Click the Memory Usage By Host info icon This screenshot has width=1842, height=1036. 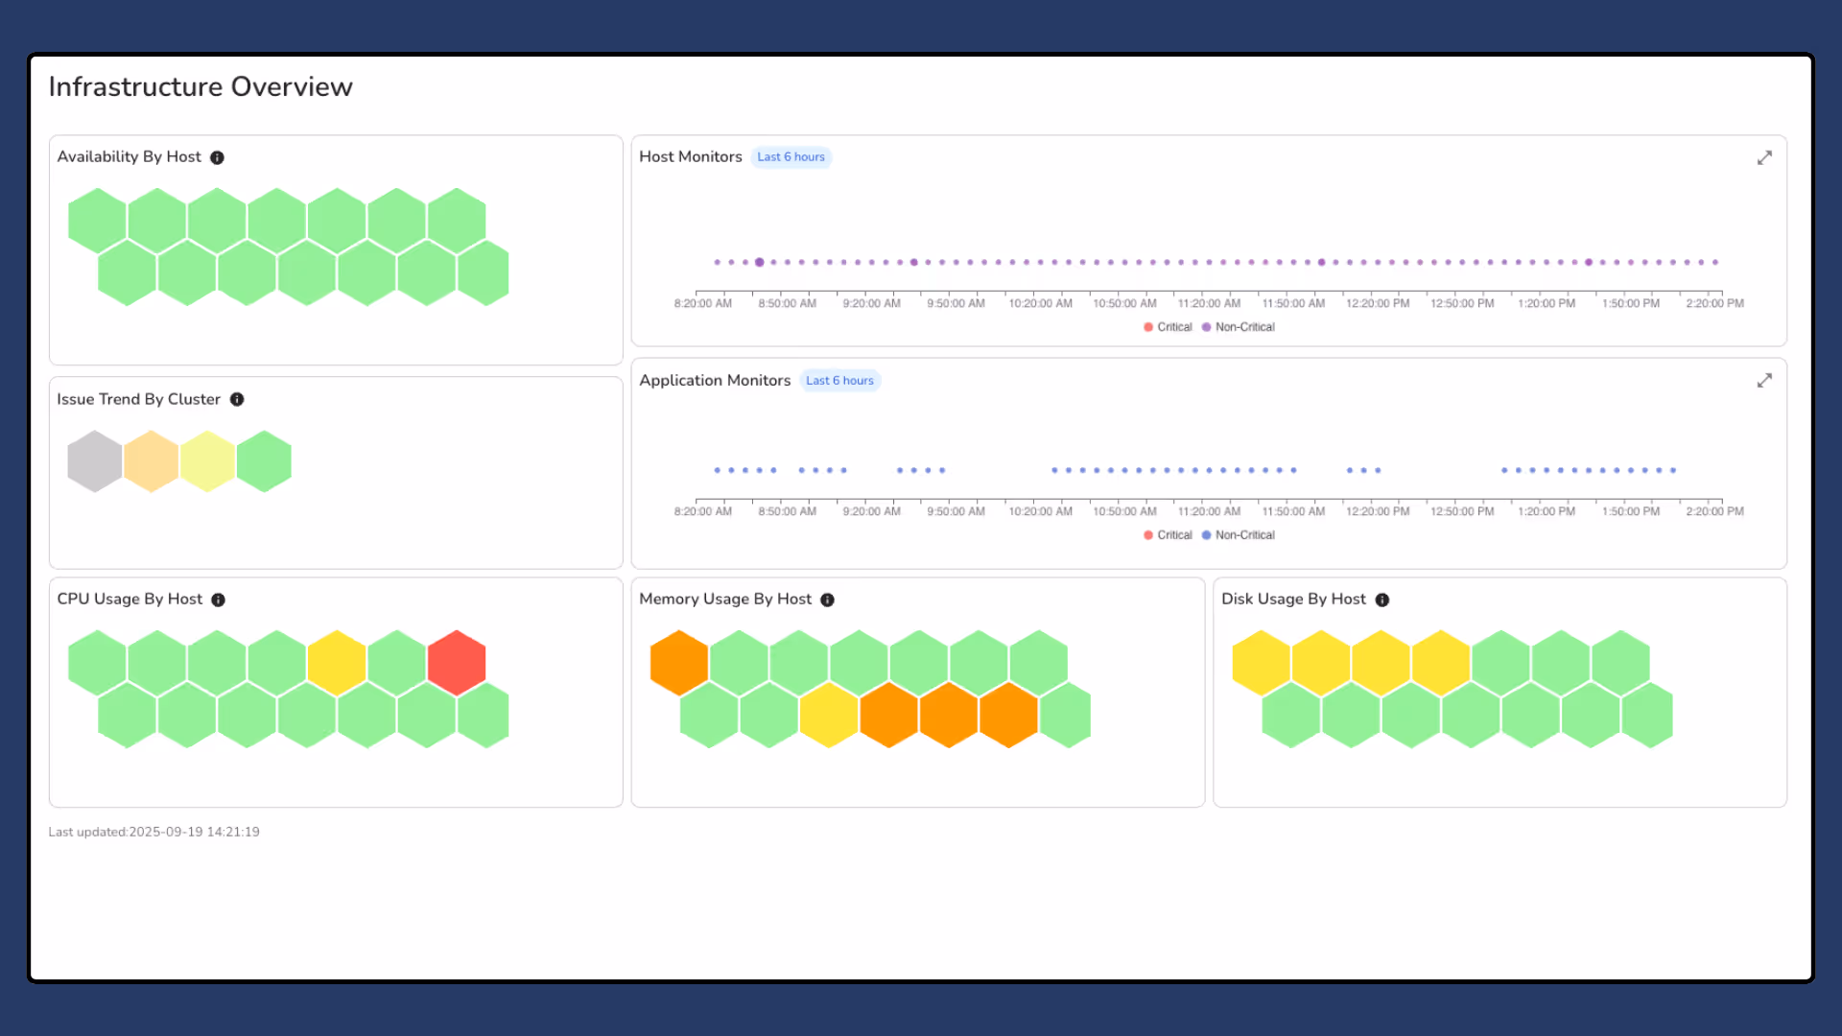click(x=827, y=600)
